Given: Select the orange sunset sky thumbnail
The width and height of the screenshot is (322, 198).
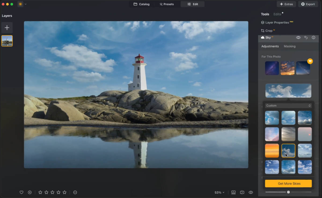Looking at the screenshot, I should 272,151.
